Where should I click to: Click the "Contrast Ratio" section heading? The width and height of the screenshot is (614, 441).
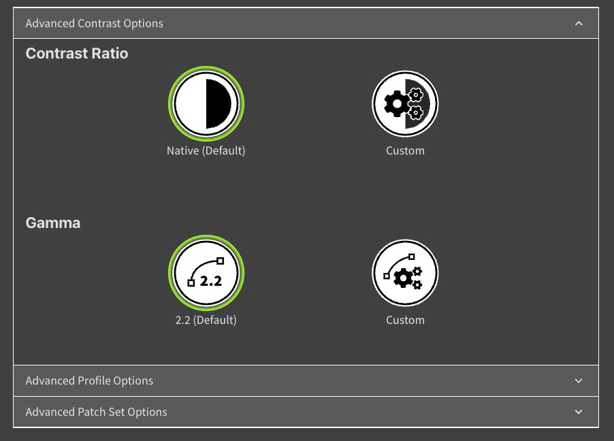pyautogui.click(x=76, y=53)
